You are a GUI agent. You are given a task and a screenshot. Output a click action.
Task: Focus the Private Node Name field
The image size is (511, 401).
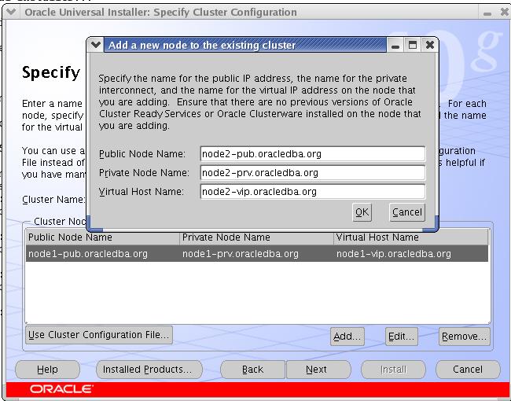(x=313, y=173)
